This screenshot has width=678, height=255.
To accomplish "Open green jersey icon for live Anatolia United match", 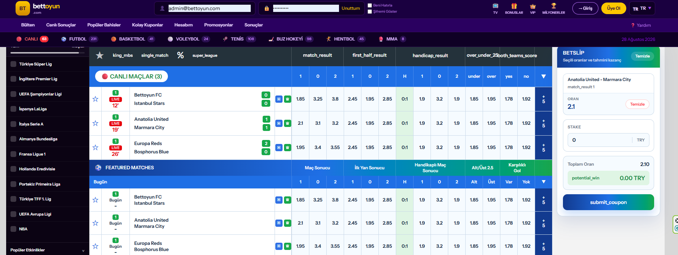I will (287, 123).
